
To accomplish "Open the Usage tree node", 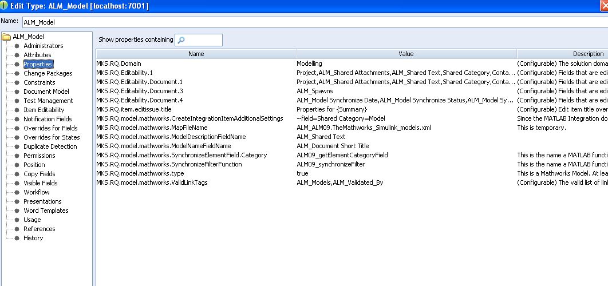I will click(x=32, y=220).
